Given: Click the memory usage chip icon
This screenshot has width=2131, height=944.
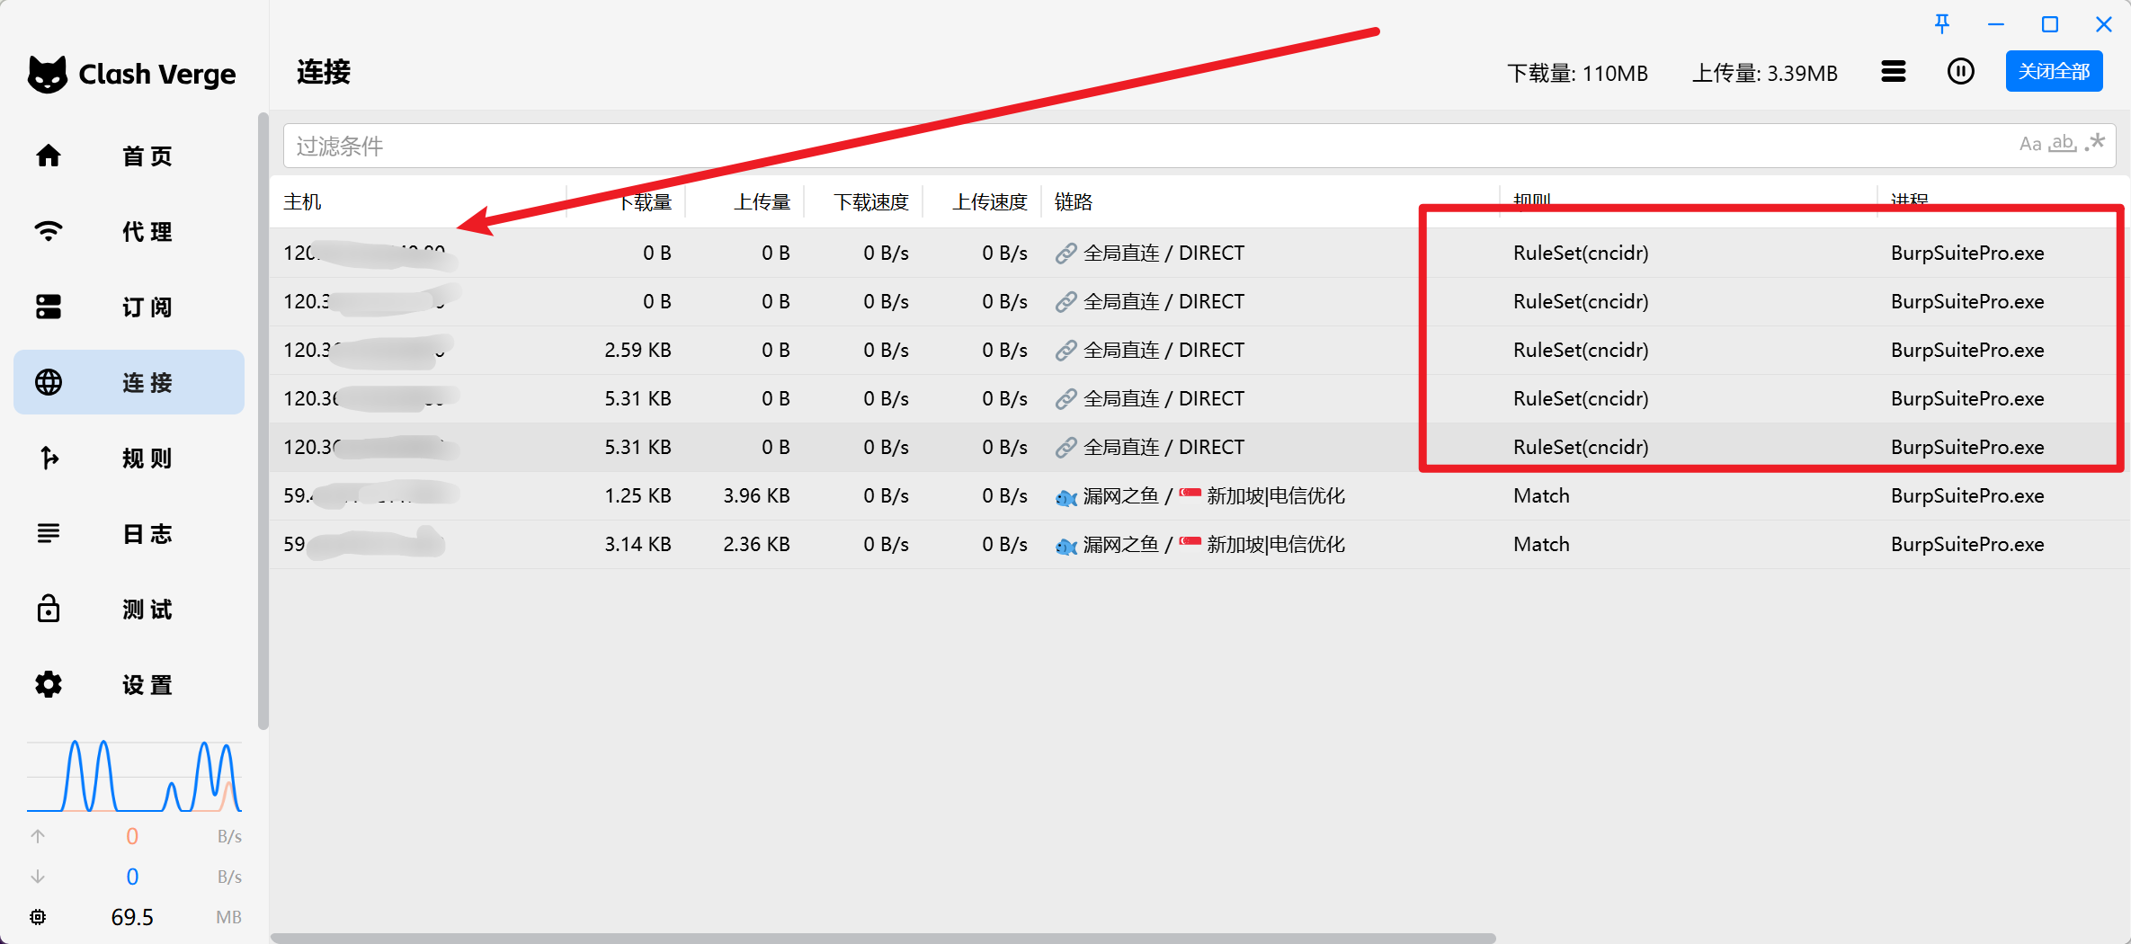Looking at the screenshot, I should coord(38,917).
